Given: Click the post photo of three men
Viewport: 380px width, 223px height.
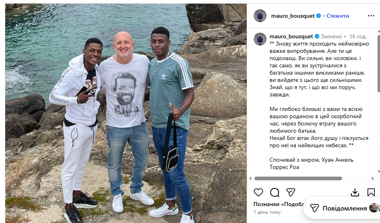Looking at the screenshot, I should point(126,113).
